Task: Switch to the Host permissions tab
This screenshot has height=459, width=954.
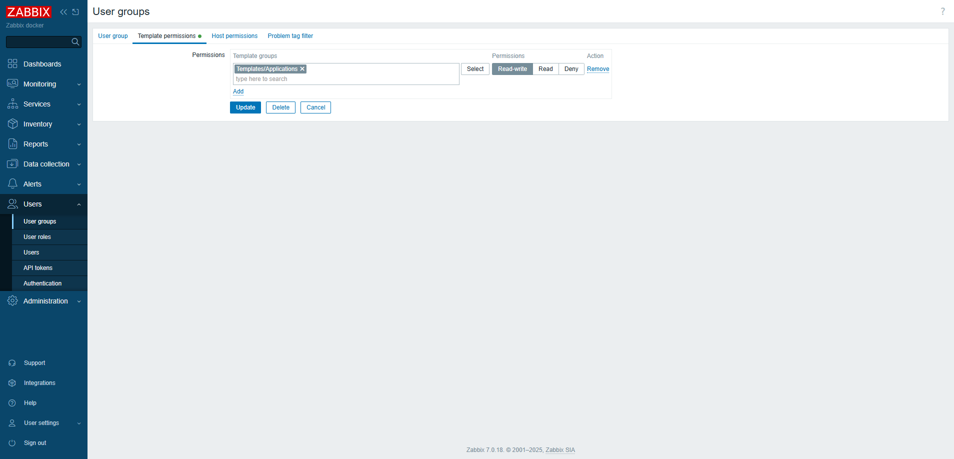Action: point(234,36)
